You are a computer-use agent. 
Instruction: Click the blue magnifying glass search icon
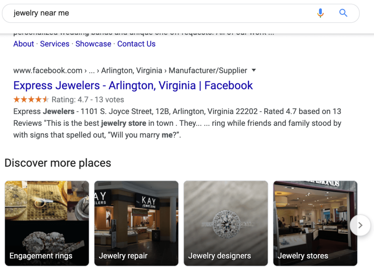(343, 13)
